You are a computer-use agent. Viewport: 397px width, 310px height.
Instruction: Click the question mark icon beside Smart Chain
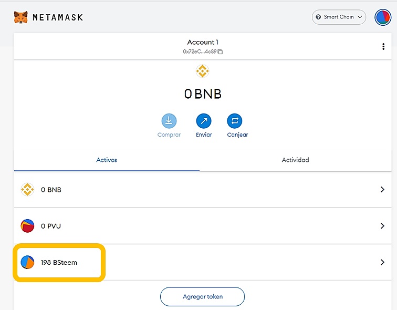pyautogui.click(x=318, y=17)
